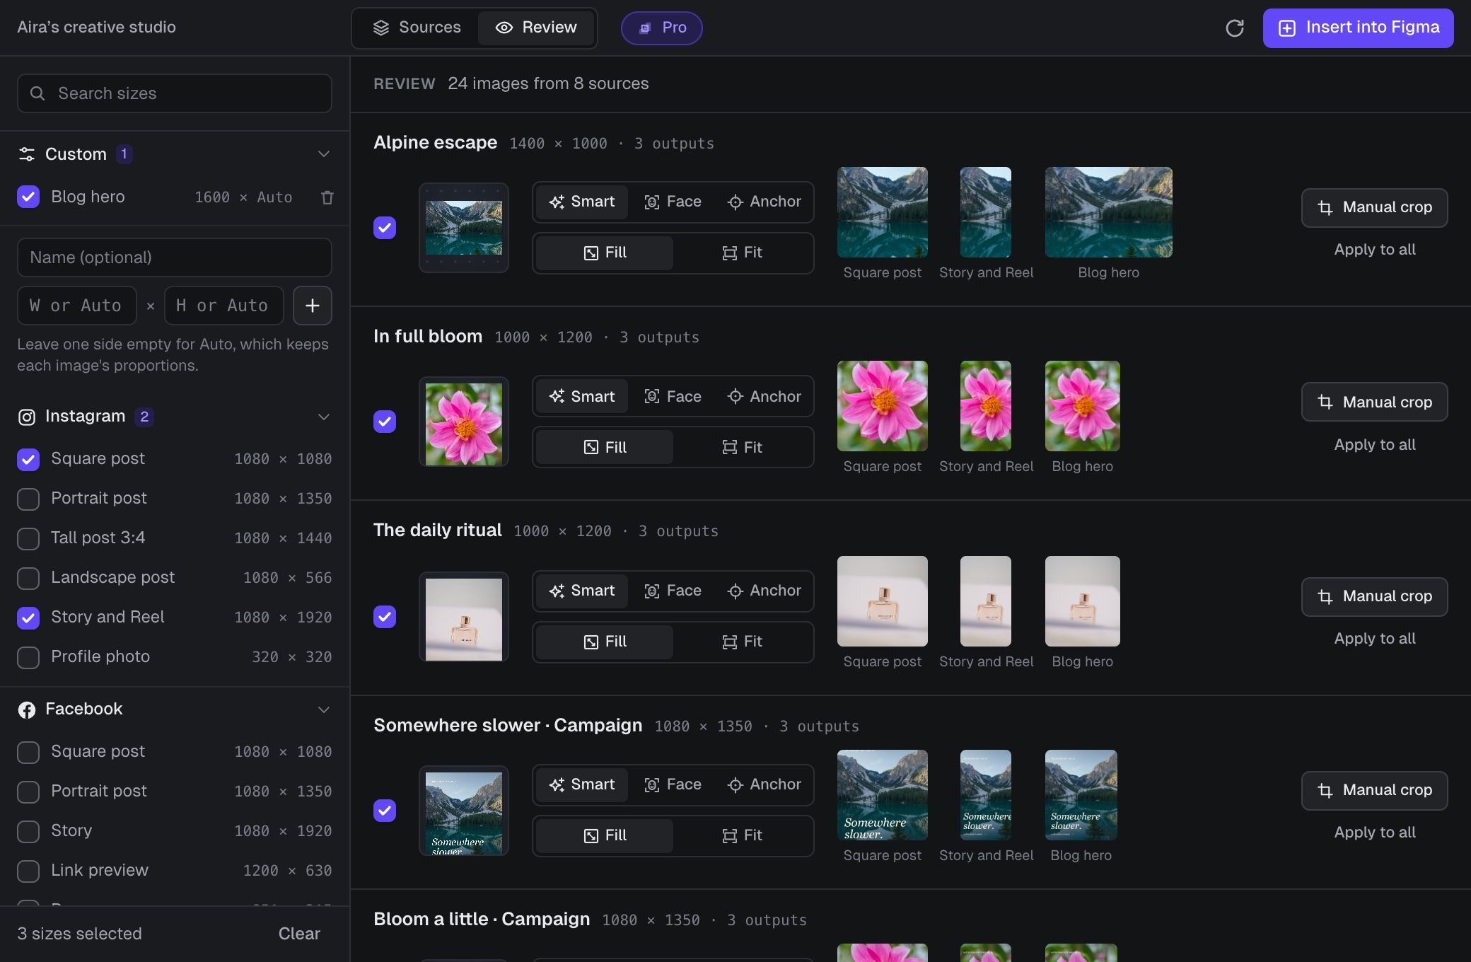Viewport: 1471px width, 962px height.
Task: Clear the selected sizes
Action: pos(299,934)
